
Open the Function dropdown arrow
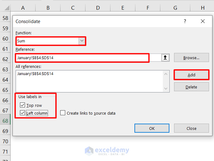(x=82, y=41)
